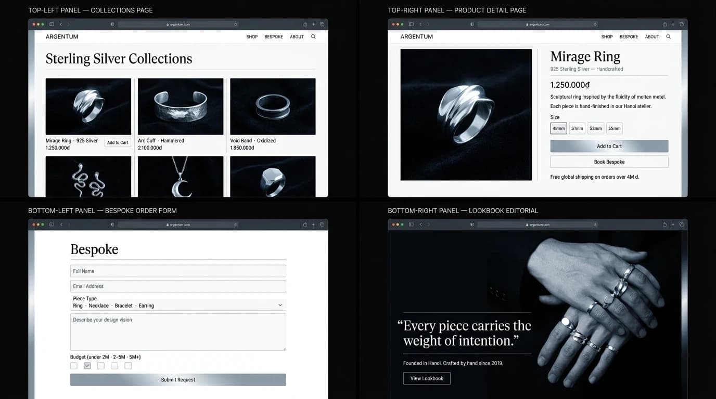Uncheck the checked Budget checkbox
This screenshot has width=716, height=399.
click(x=87, y=366)
